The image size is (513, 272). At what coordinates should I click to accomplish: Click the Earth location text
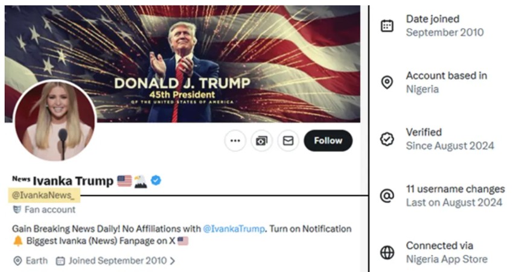(x=36, y=261)
